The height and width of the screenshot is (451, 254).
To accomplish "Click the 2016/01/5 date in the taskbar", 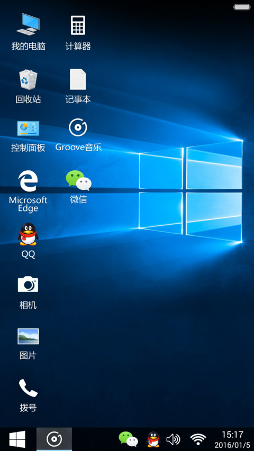I will click(x=232, y=445).
